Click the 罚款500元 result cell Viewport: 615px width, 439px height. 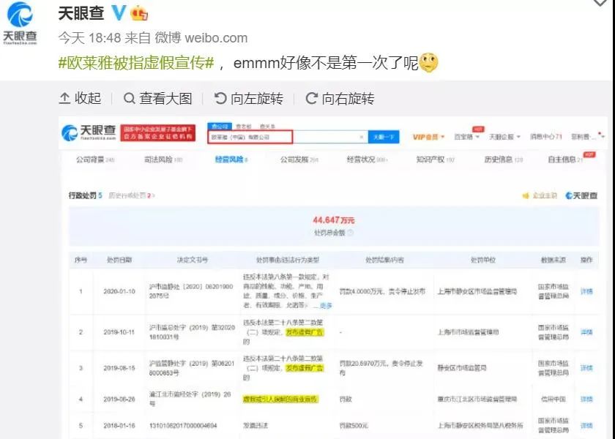click(x=354, y=425)
